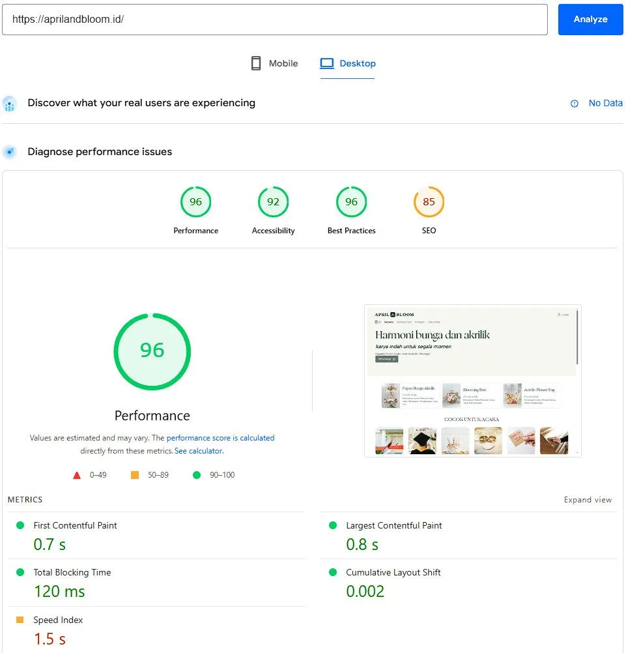This screenshot has height=653, width=626.
Task: Open the performance score is calculated link
Action: (220, 438)
